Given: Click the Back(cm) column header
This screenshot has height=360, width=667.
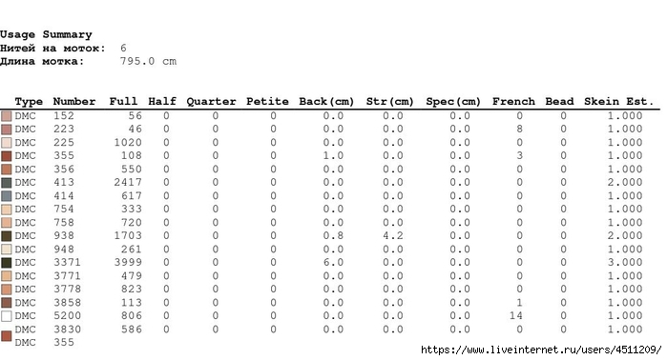Looking at the screenshot, I should point(326,102).
